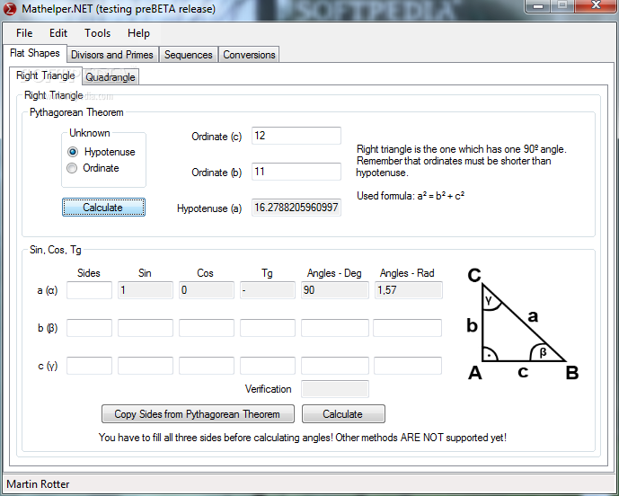Switch to the Sequences tab
619x496 pixels.
click(x=189, y=55)
